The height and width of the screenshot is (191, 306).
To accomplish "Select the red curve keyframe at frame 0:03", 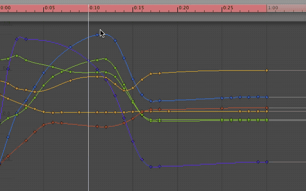I will (26, 141).
